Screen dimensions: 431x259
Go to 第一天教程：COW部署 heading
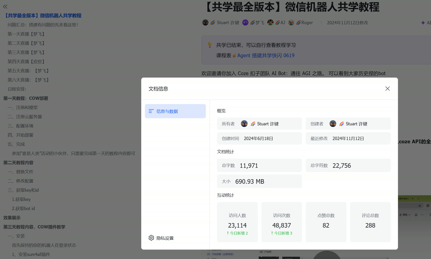[x=26, y=98]
